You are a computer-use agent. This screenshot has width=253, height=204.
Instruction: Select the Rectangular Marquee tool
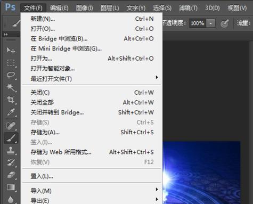pos(11,63)
